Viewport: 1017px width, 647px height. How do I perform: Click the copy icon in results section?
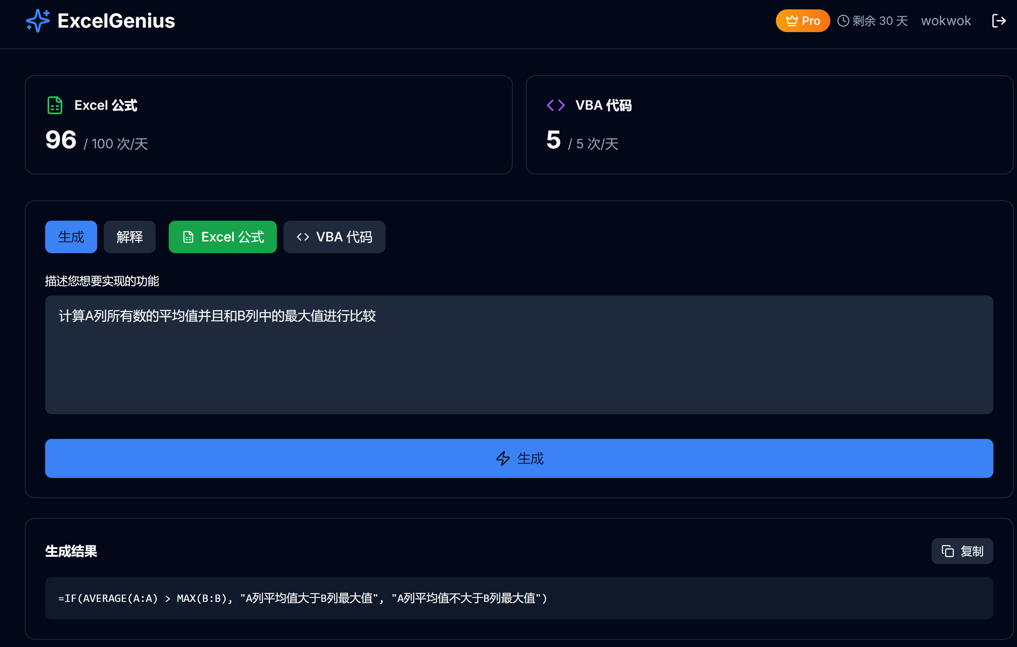click(947, 551)
